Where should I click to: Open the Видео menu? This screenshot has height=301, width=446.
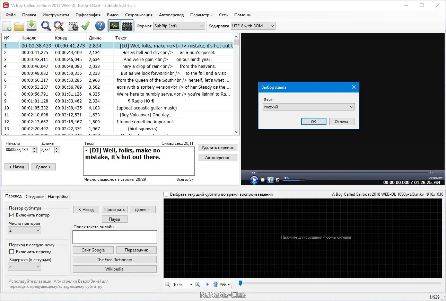coord(113,15)
